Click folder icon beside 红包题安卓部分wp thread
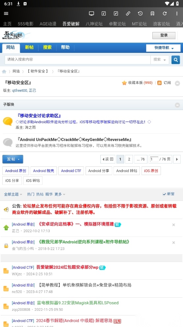 tap(6, 271)
